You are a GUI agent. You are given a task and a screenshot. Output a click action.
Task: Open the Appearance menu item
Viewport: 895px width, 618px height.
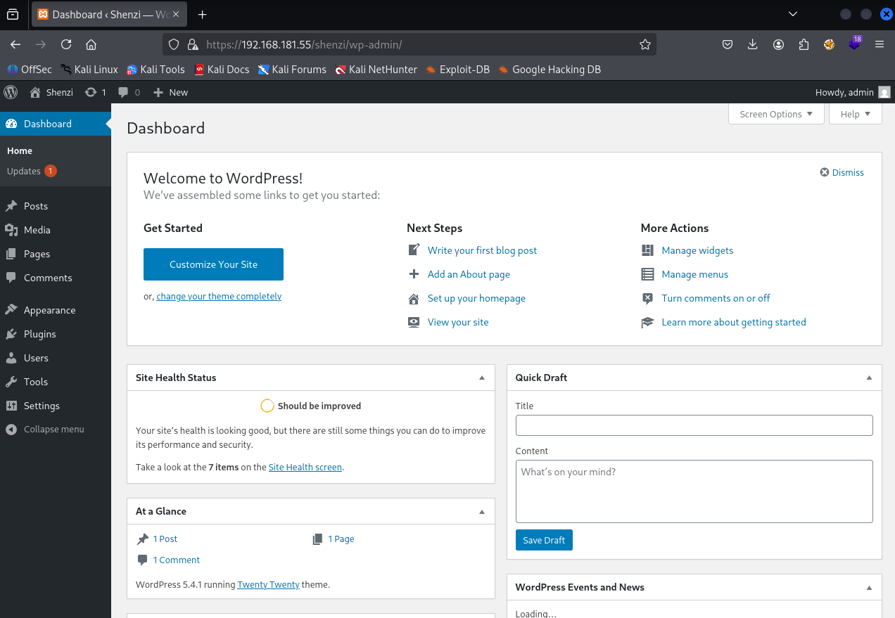(49, 310)
